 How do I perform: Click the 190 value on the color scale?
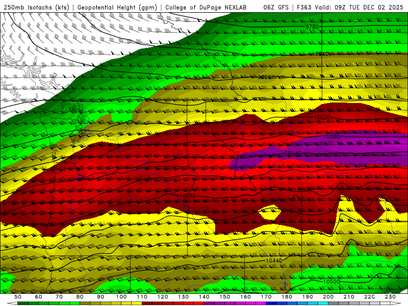coord(308,297)
